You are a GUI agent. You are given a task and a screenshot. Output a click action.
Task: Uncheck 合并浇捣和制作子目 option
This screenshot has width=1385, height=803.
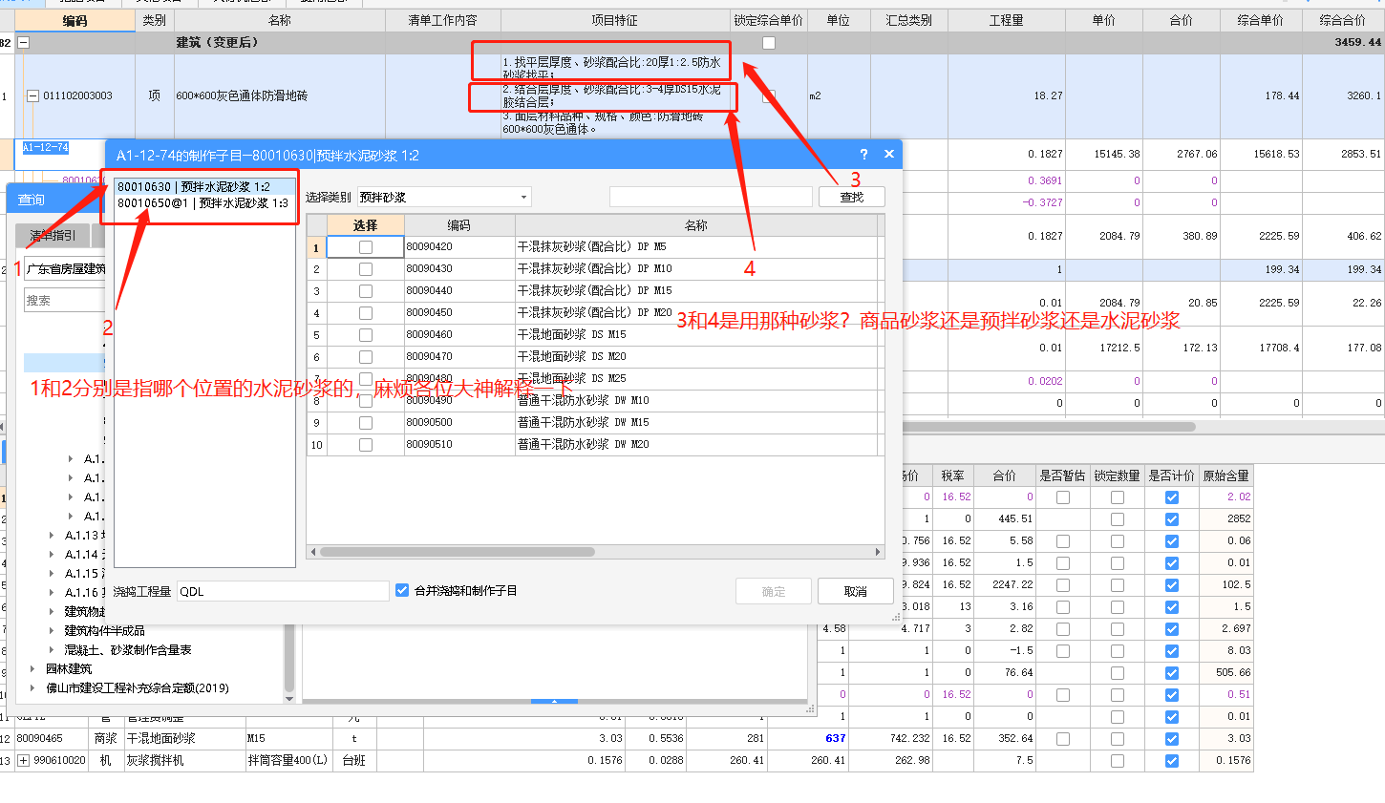pos(402,591)
